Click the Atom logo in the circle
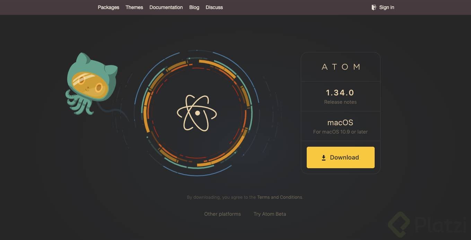 (197, 113)
